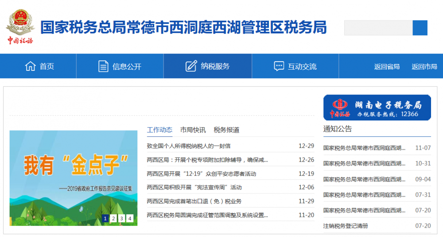Open article 两西区局开展“12·19”众创平安志愿者活动
The image size is (443, 237).
click(x=202, y=174)
